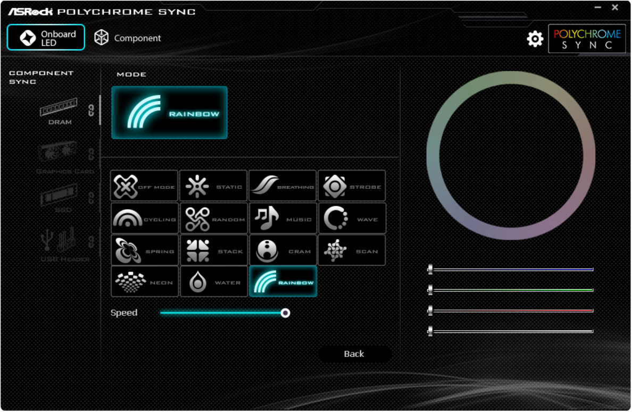
Task: Click the DRAM component icon
Action: 59,107
